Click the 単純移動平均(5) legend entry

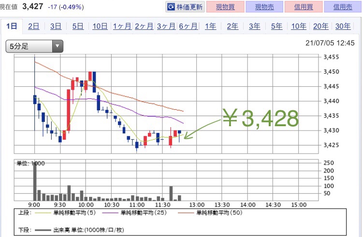(x=65, y=212)
